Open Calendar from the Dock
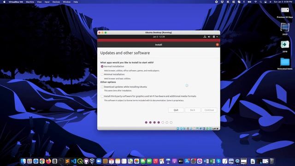The width and height of the screenshot is (295, 166). pyautogui.click(x=112, y=161)
